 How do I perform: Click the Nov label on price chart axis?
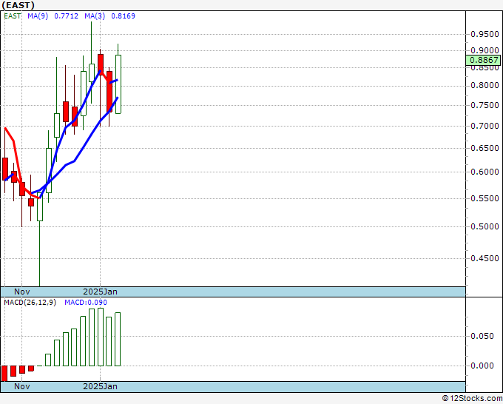click(21, 292)
